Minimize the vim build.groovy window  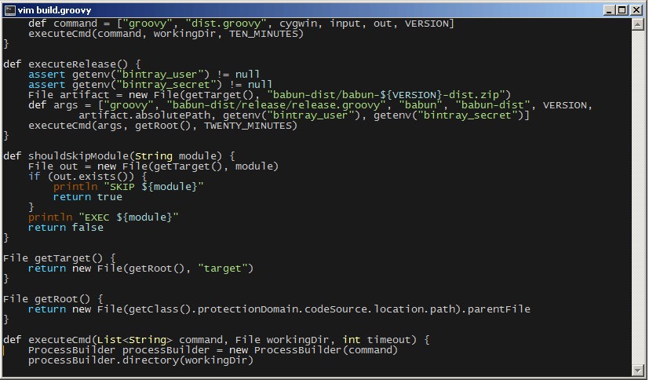pos(611,9)
